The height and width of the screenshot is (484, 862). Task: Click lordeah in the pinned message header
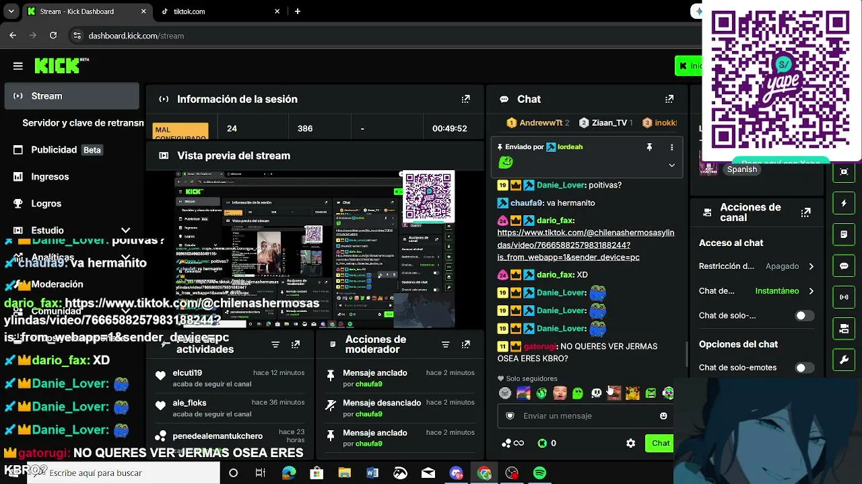coord(570,147)
